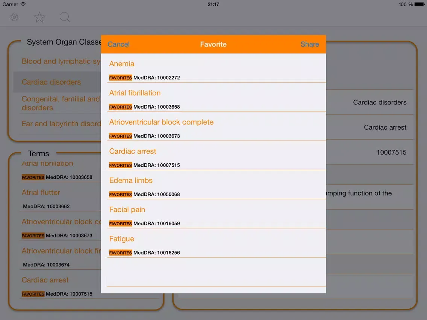Tap the star favorites icon in toolbar
The image size is (427, 320).
(39, 17)
